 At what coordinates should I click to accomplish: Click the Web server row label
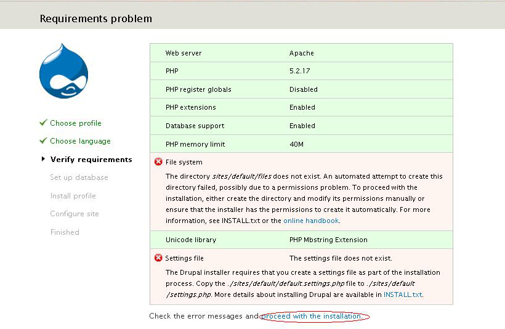point(184,53)
